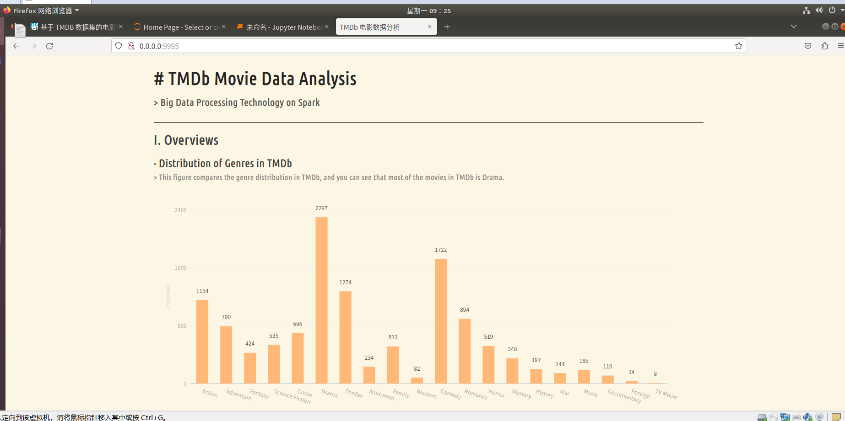Click the power icon in top bar
Viewport: 845px width, 421px height.
click(x=832, y=10)
